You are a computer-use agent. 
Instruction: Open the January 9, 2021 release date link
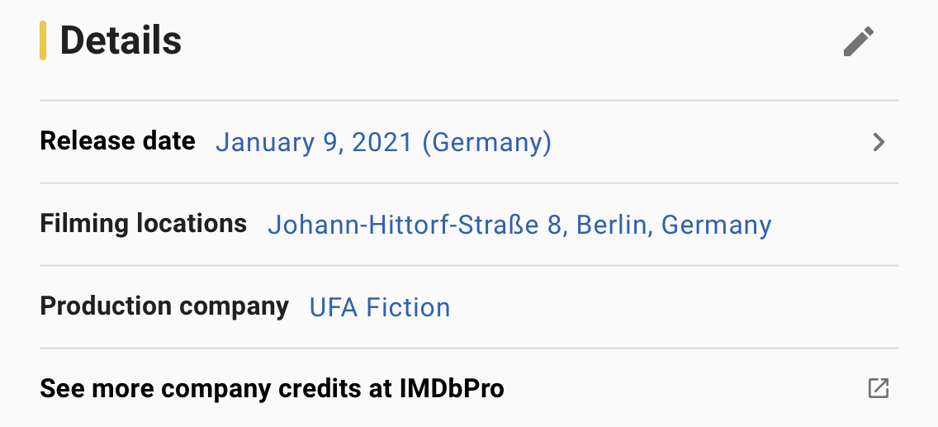[383, 143]
